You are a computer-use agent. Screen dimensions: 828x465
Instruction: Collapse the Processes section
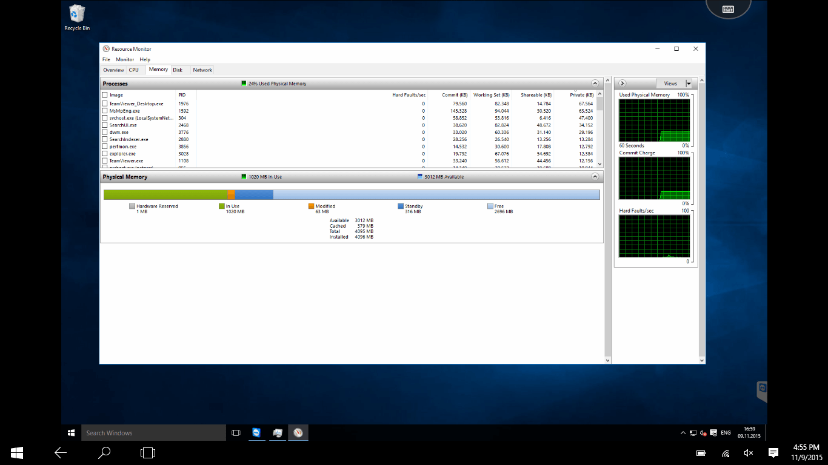pos(595,83)
